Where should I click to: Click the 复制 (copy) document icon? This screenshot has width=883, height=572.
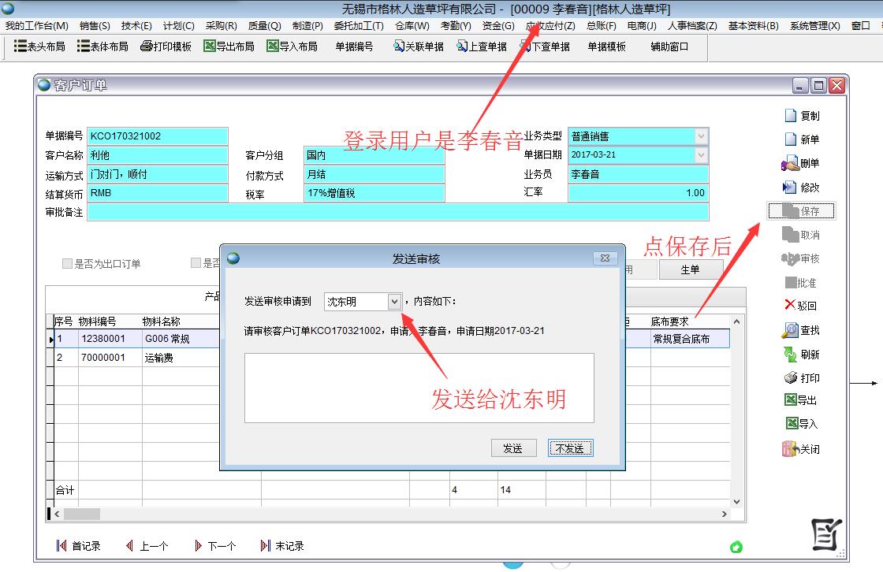click(791, 116)
